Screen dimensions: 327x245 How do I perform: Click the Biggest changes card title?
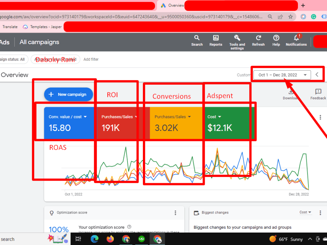(x=215, y=213)
